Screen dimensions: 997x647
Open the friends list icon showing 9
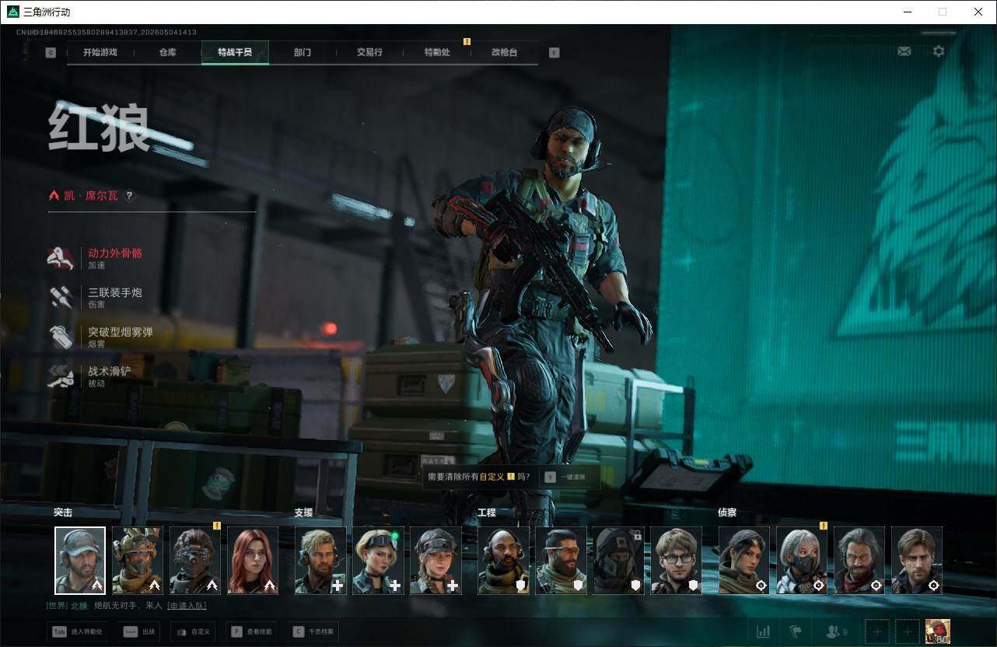(836, 631)
